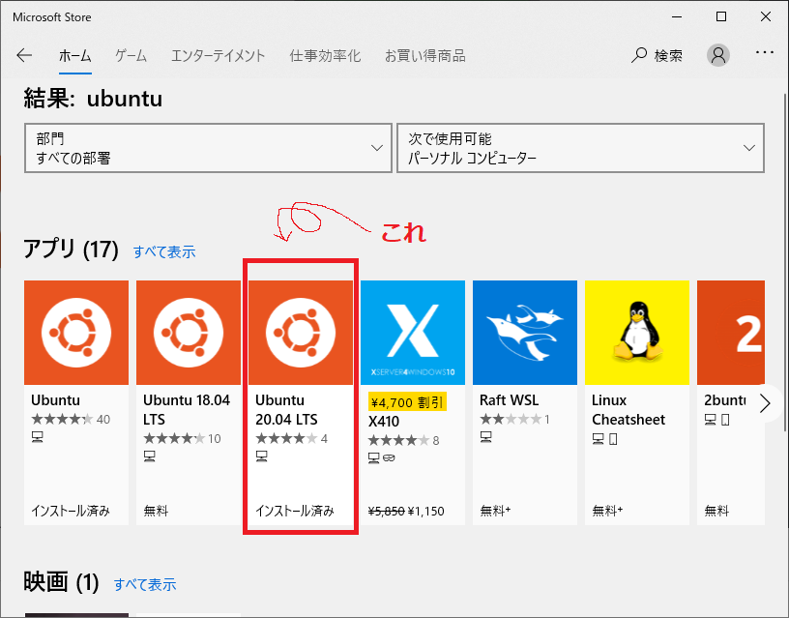Open the Linux Cheatsheet penguin icon
Image resolution: width=789 pixels, height=618 pixels.
click(637, 333)
